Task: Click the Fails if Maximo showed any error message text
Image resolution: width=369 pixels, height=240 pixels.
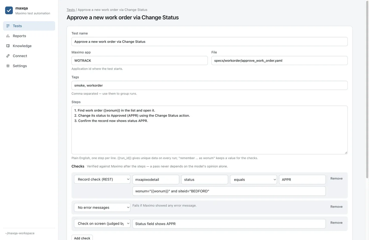Action: (x=165, y=205)
